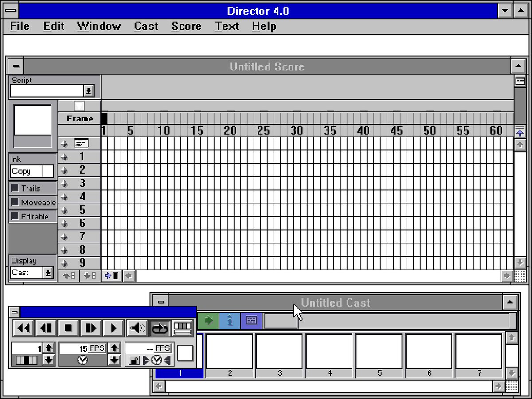Click the actual FPS display button
This screenshot has width=532, height=399.
(162, 348)
